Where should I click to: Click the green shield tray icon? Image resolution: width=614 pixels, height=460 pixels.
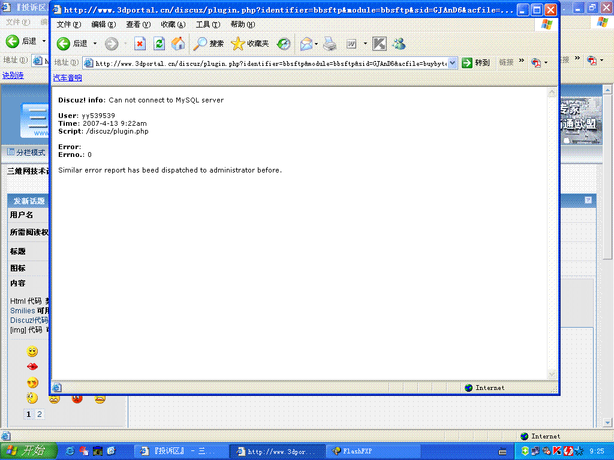[x=525, y=451]
